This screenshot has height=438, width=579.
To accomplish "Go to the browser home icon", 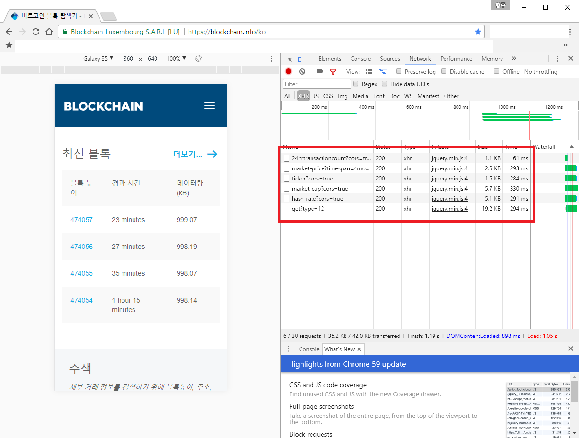I will click(x=49, y=32).
